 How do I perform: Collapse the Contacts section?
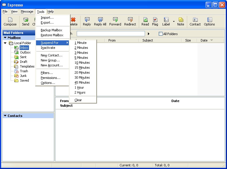click(x=5, y=116)
